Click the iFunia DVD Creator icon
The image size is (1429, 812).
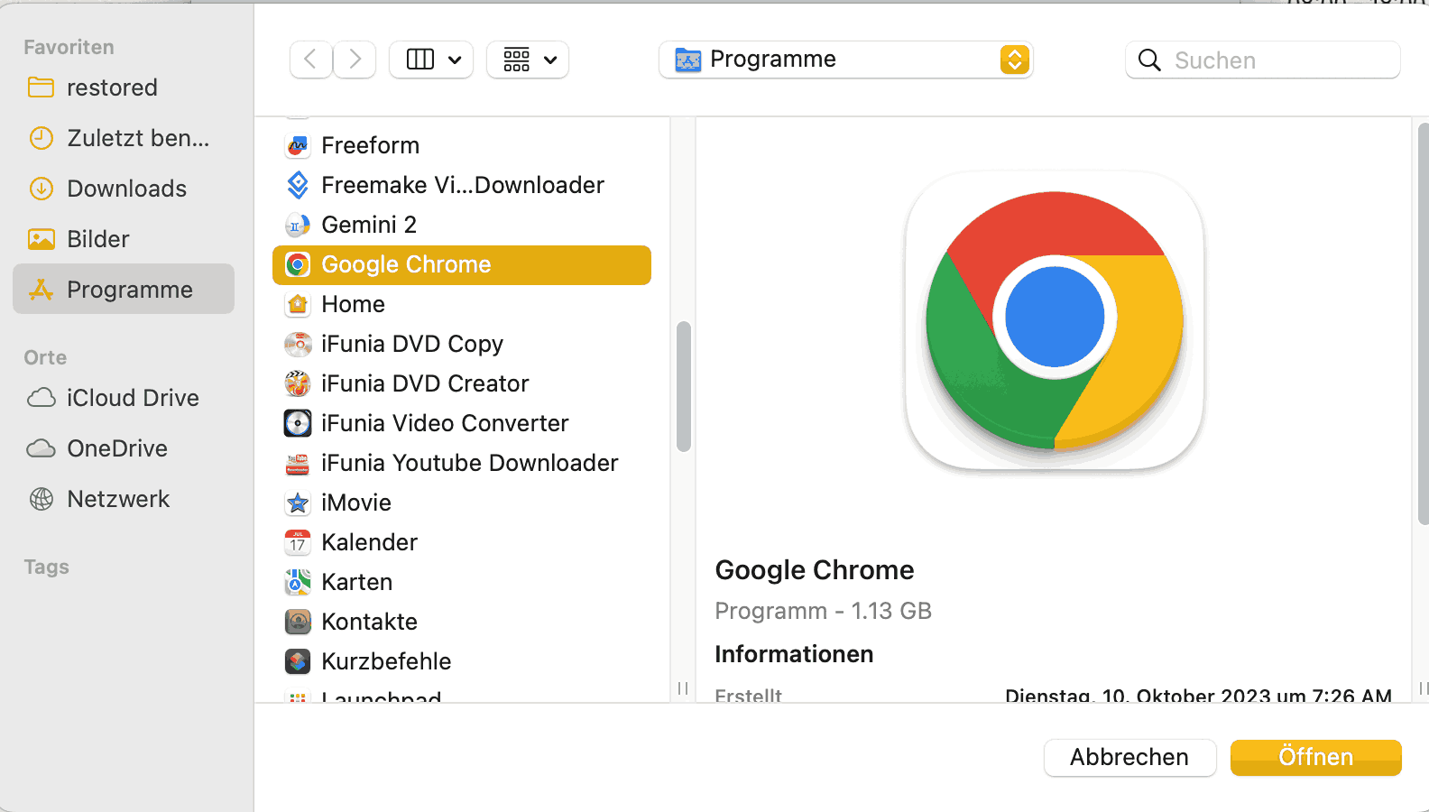click(298, 383)
